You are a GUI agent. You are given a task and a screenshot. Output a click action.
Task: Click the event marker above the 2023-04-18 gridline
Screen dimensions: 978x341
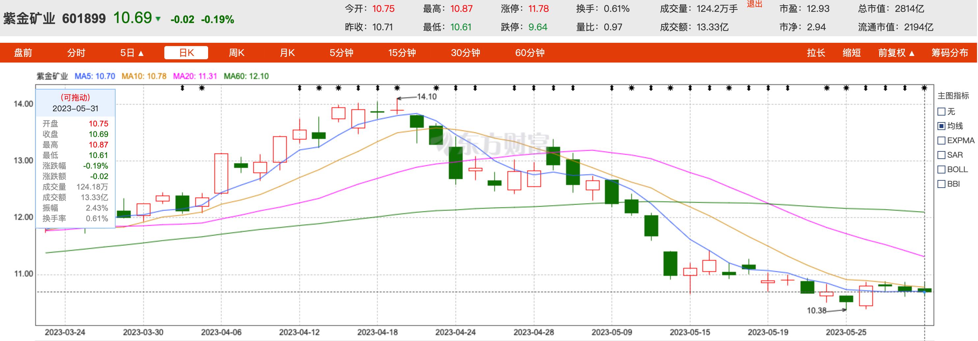(377, 88)
